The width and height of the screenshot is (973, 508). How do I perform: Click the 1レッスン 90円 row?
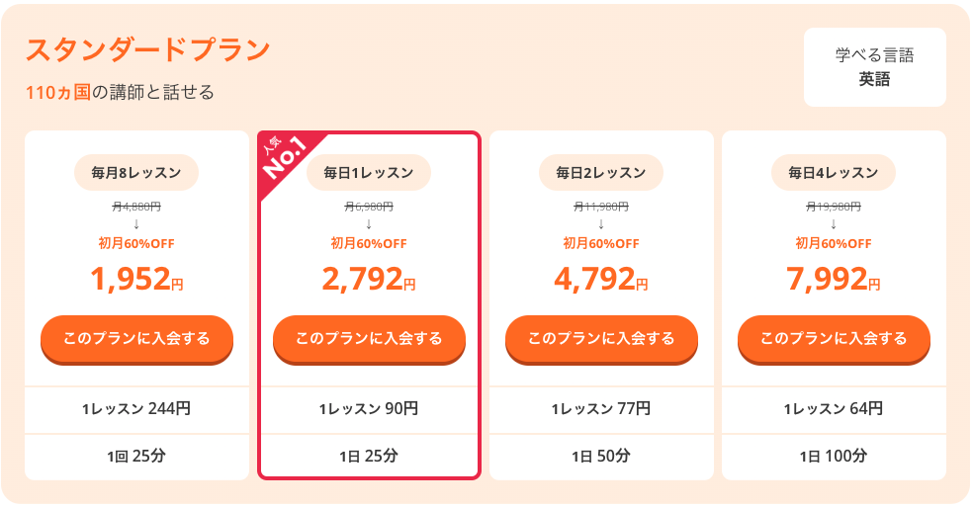369,409
